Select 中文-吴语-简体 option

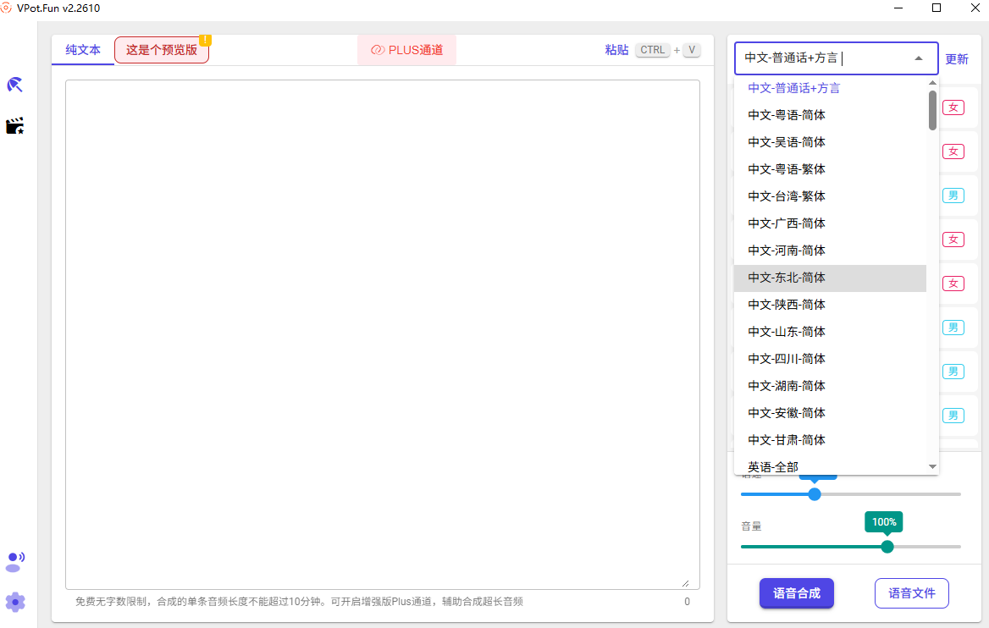click(830, 142)
